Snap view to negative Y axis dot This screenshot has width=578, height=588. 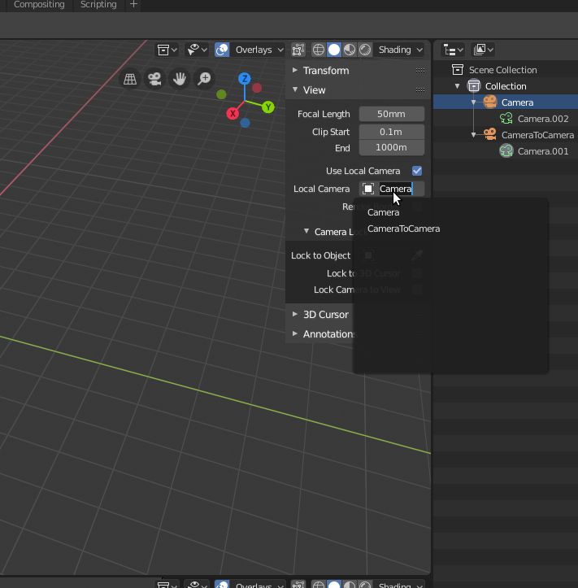click(222, 94)
